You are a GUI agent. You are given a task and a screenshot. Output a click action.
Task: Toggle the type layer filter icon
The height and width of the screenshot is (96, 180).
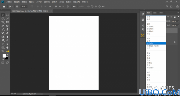pos(168,17)
